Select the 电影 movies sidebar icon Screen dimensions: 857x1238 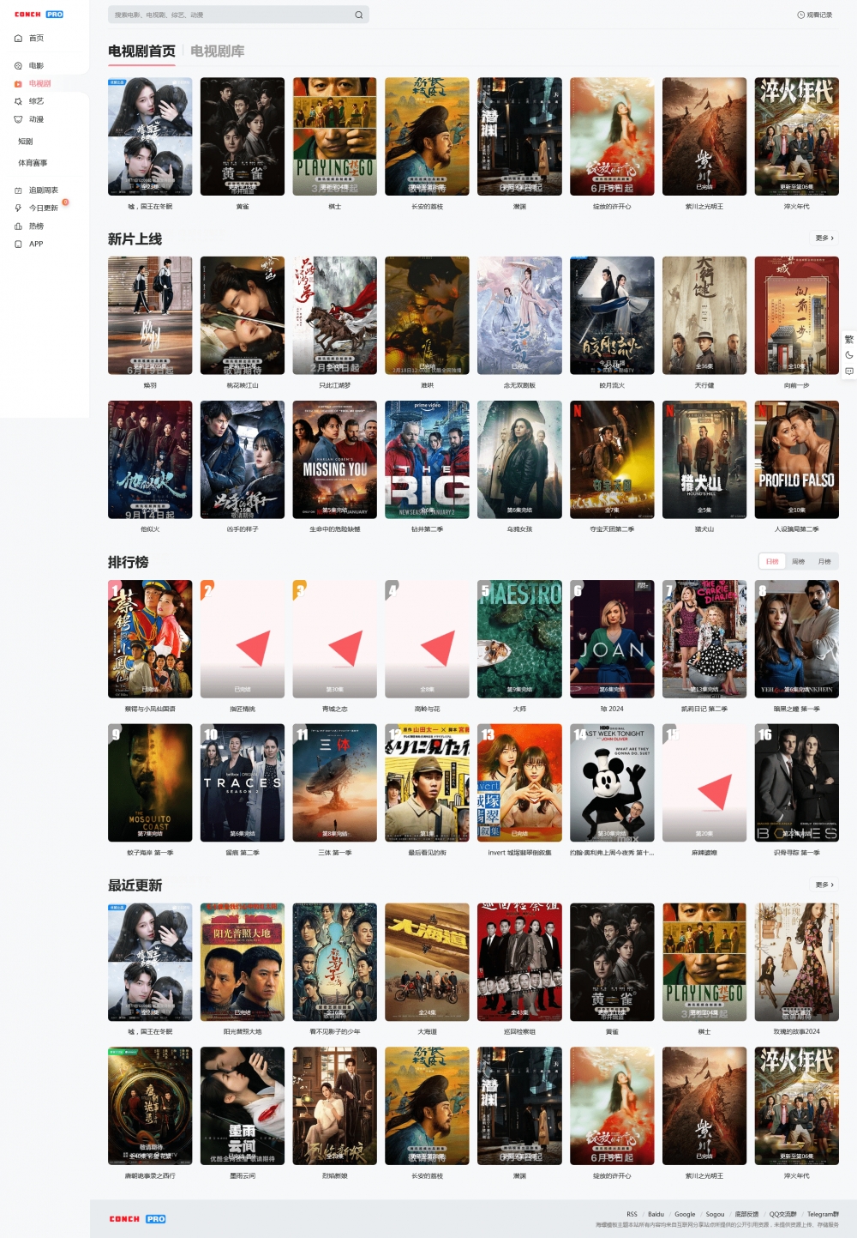[x=18, y=66]
